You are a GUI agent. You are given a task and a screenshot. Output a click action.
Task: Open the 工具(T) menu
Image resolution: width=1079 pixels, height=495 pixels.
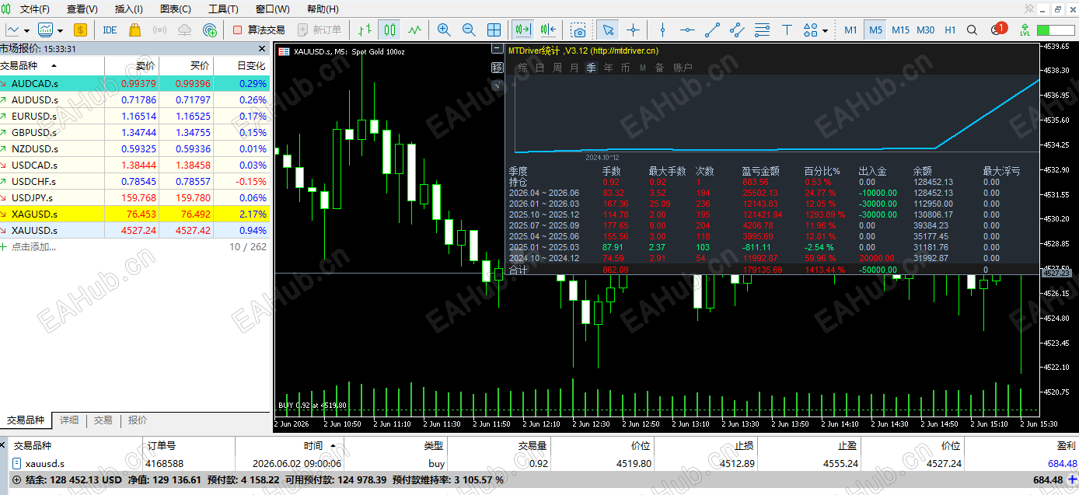pos(223,9)
